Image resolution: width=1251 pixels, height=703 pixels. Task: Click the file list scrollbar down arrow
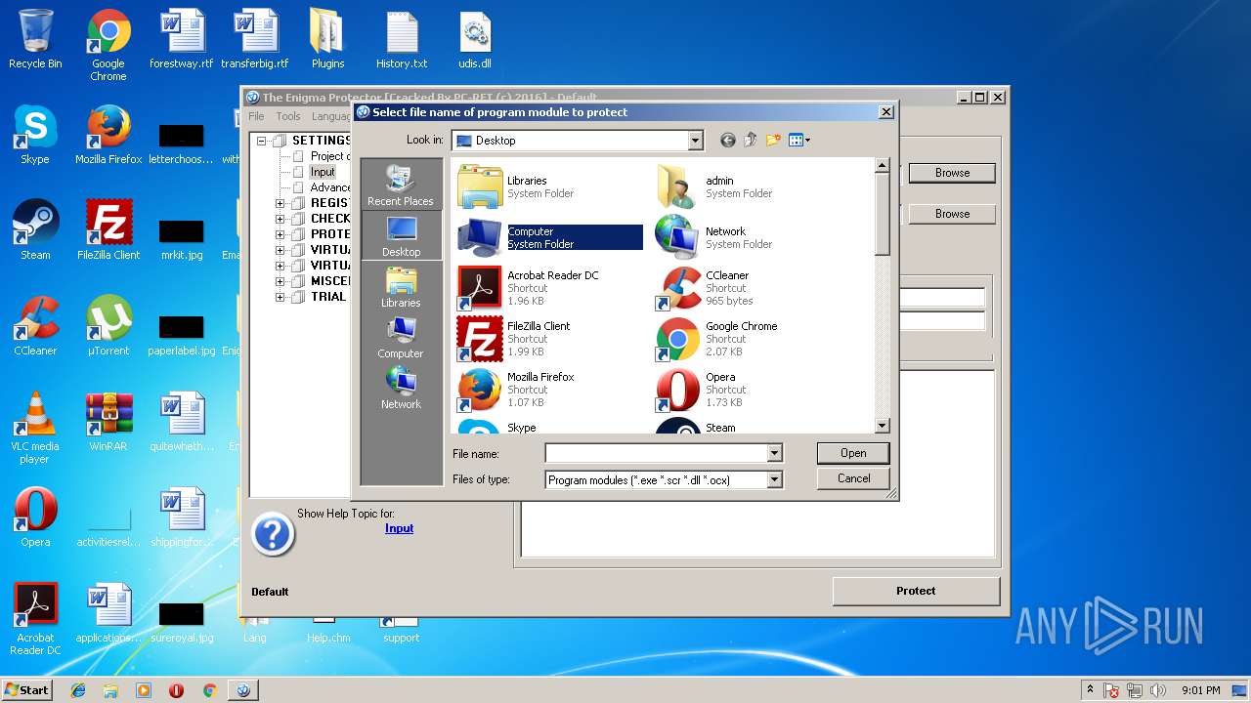tap(882, 426)
